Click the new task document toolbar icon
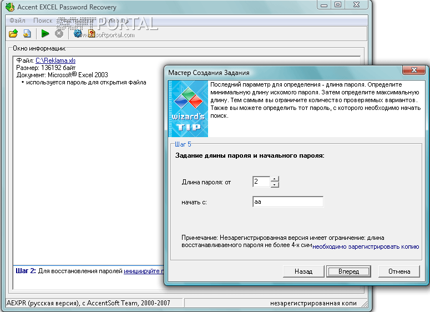Screen dimensions: 430x312 [27, 34]
